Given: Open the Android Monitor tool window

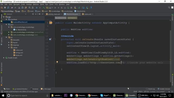Looking at the screenshot, I should pos(20,89).
